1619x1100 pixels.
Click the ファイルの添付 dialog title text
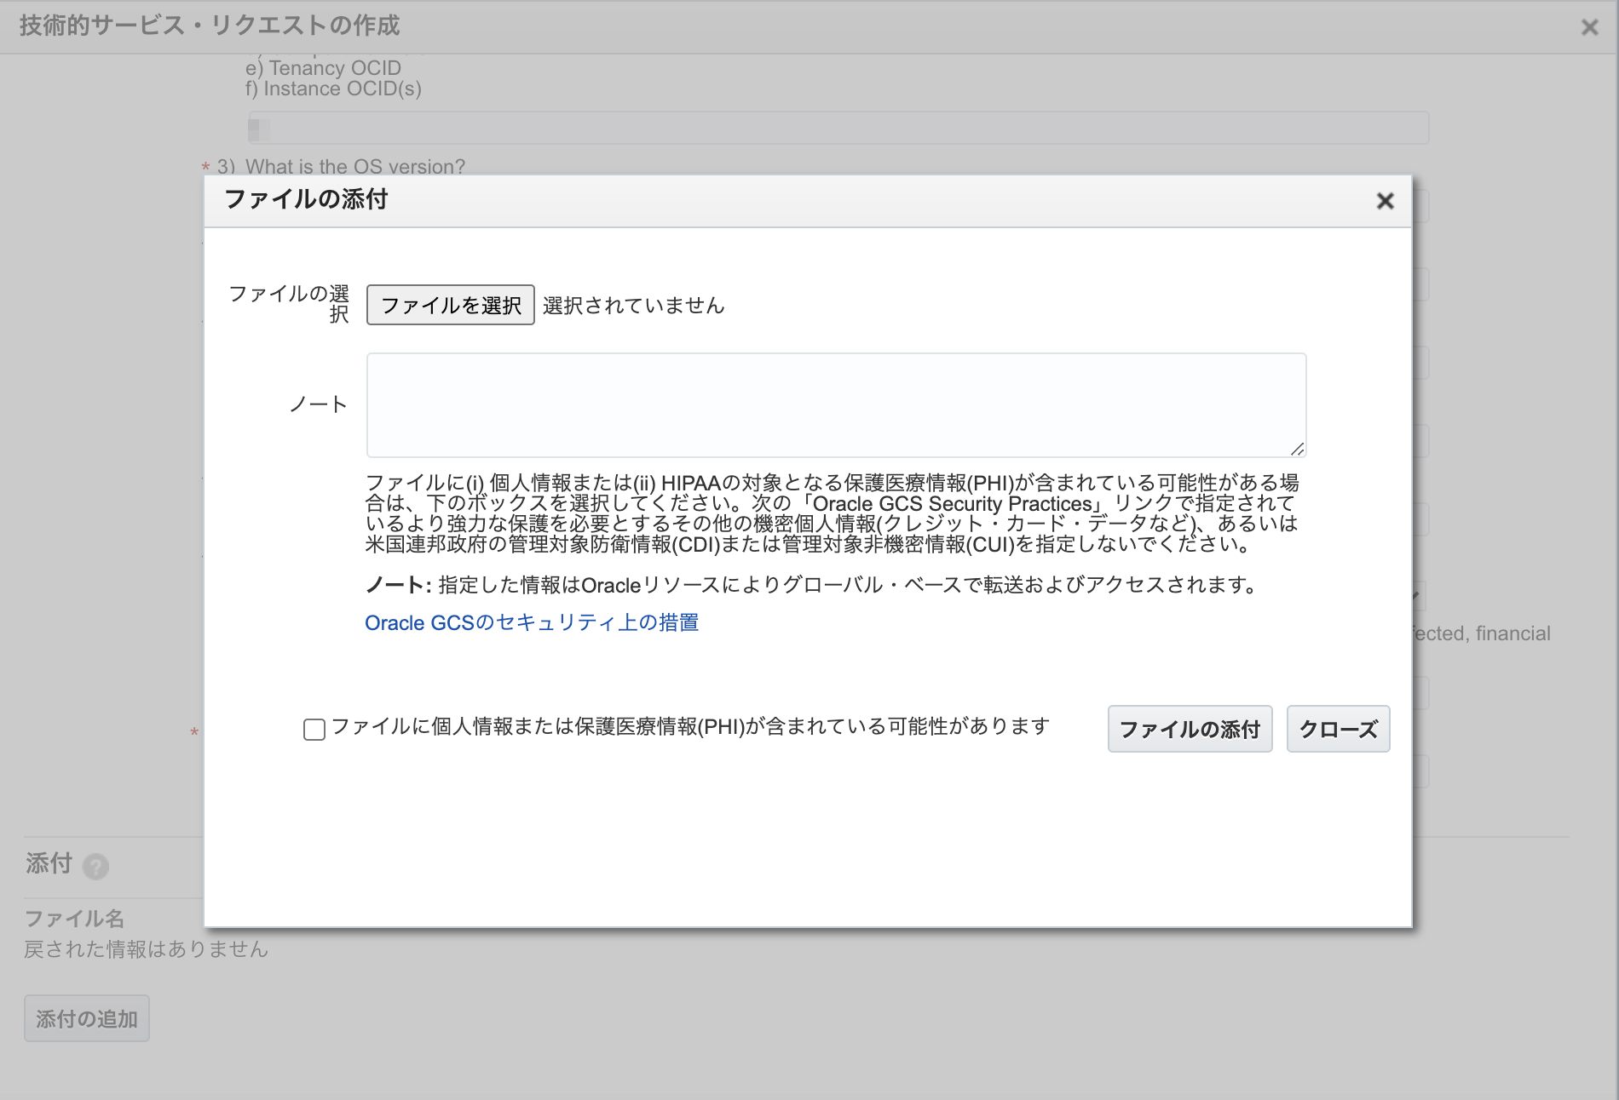(306, 199)
